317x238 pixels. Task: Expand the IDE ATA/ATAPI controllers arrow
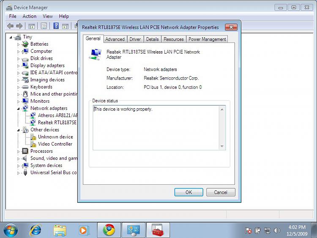tap(19, 73)
